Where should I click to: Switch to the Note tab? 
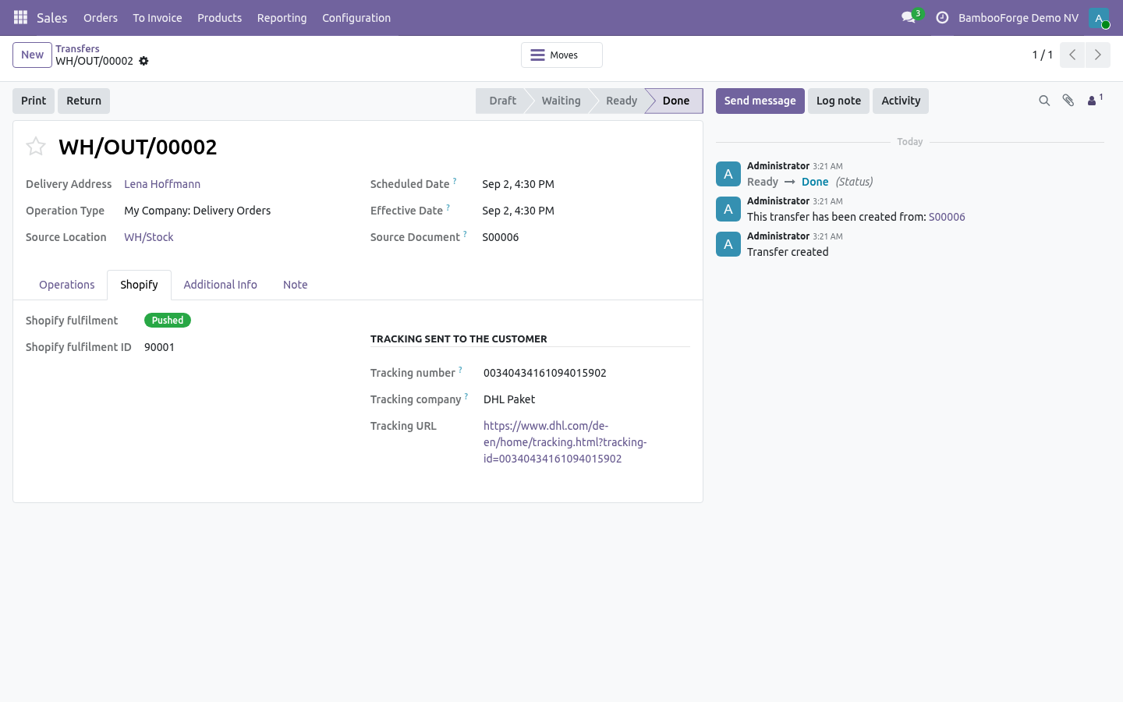(296, 285)
